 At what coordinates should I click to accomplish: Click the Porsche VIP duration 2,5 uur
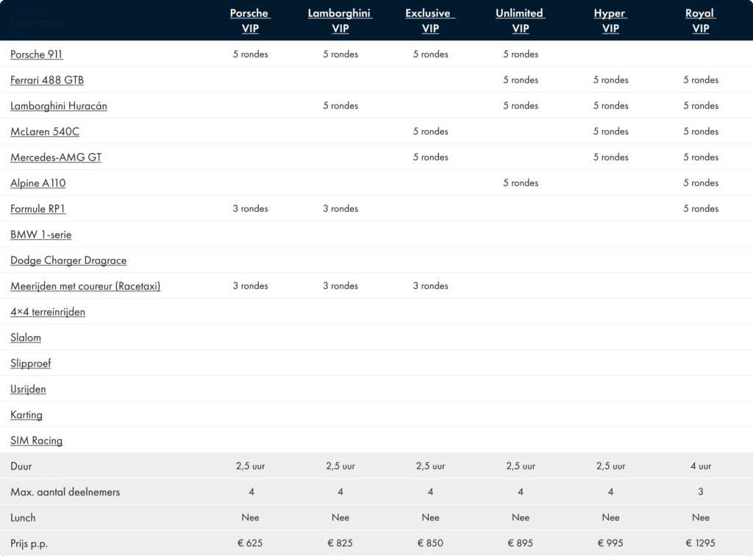[x=250, y=466]
